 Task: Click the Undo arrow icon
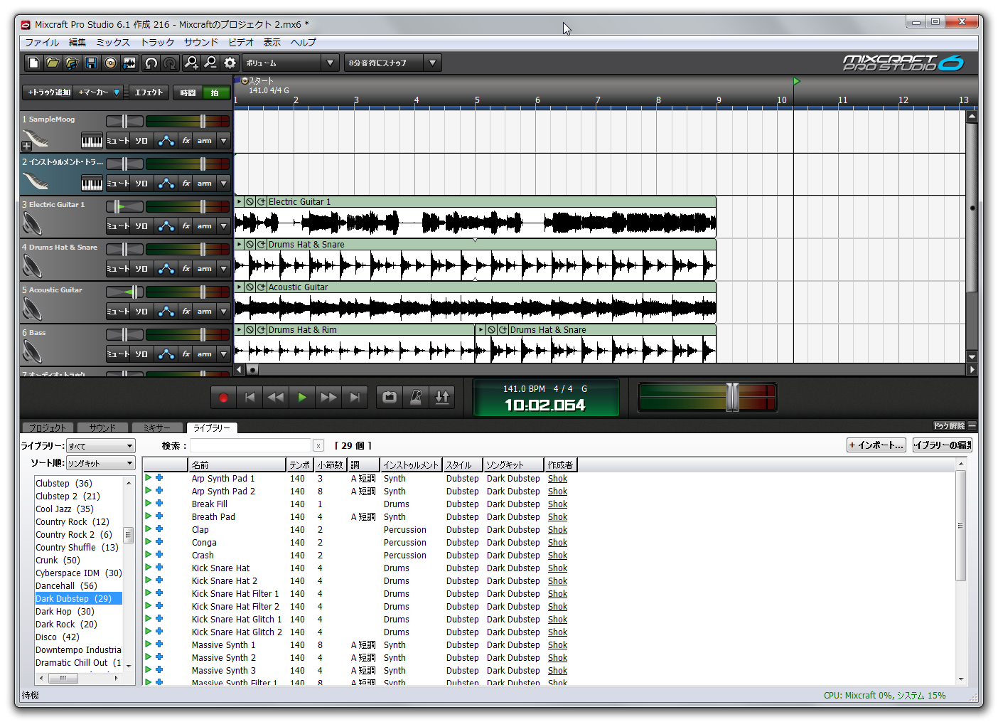(151, 63)
